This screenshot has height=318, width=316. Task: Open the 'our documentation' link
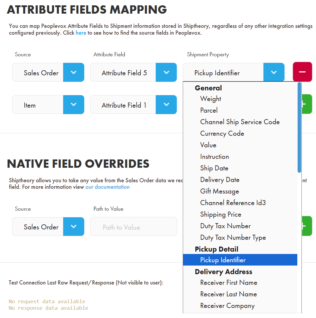click(x=107, y=187)
